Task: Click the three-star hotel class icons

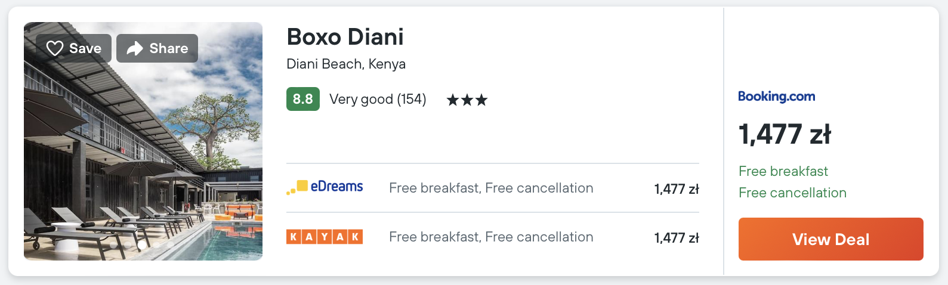Action: (x=467, y=100)
